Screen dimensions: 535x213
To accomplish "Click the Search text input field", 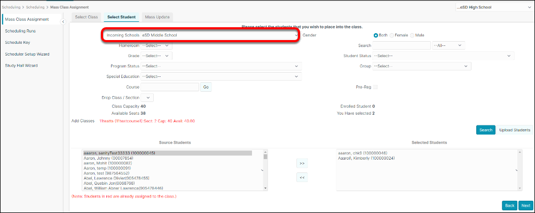I will point(402,45).
